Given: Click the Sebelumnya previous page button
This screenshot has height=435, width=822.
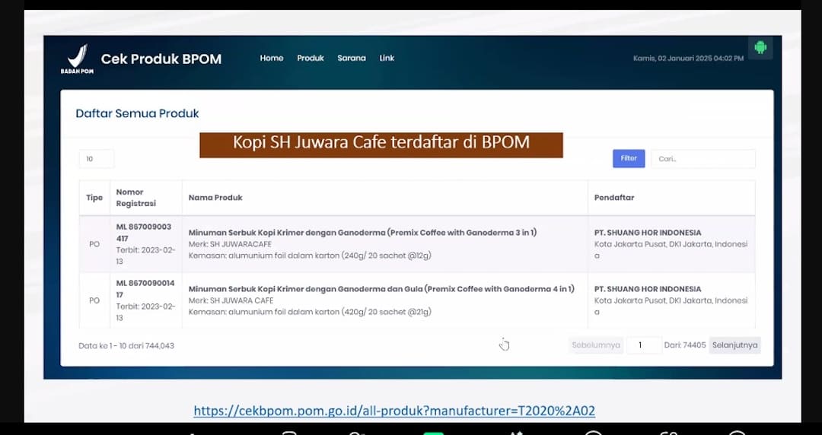Looking at the screenshot, I should tap(596, 345).
